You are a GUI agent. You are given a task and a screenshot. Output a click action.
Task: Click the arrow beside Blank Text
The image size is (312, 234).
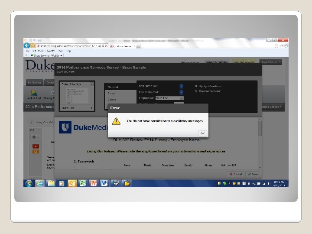(x=91, y=108)
